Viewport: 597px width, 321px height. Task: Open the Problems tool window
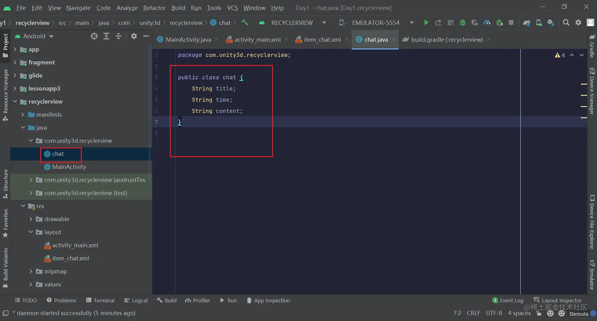pos(61,300)
